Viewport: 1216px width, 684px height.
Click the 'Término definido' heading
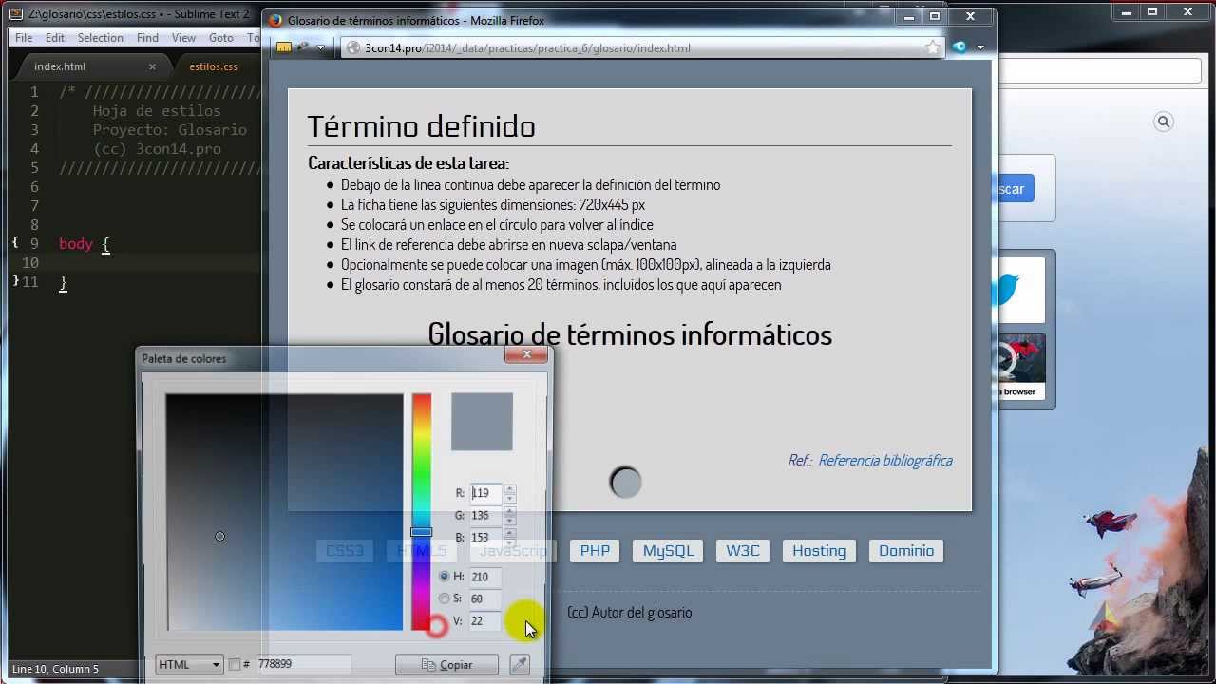tap(421, 125)
